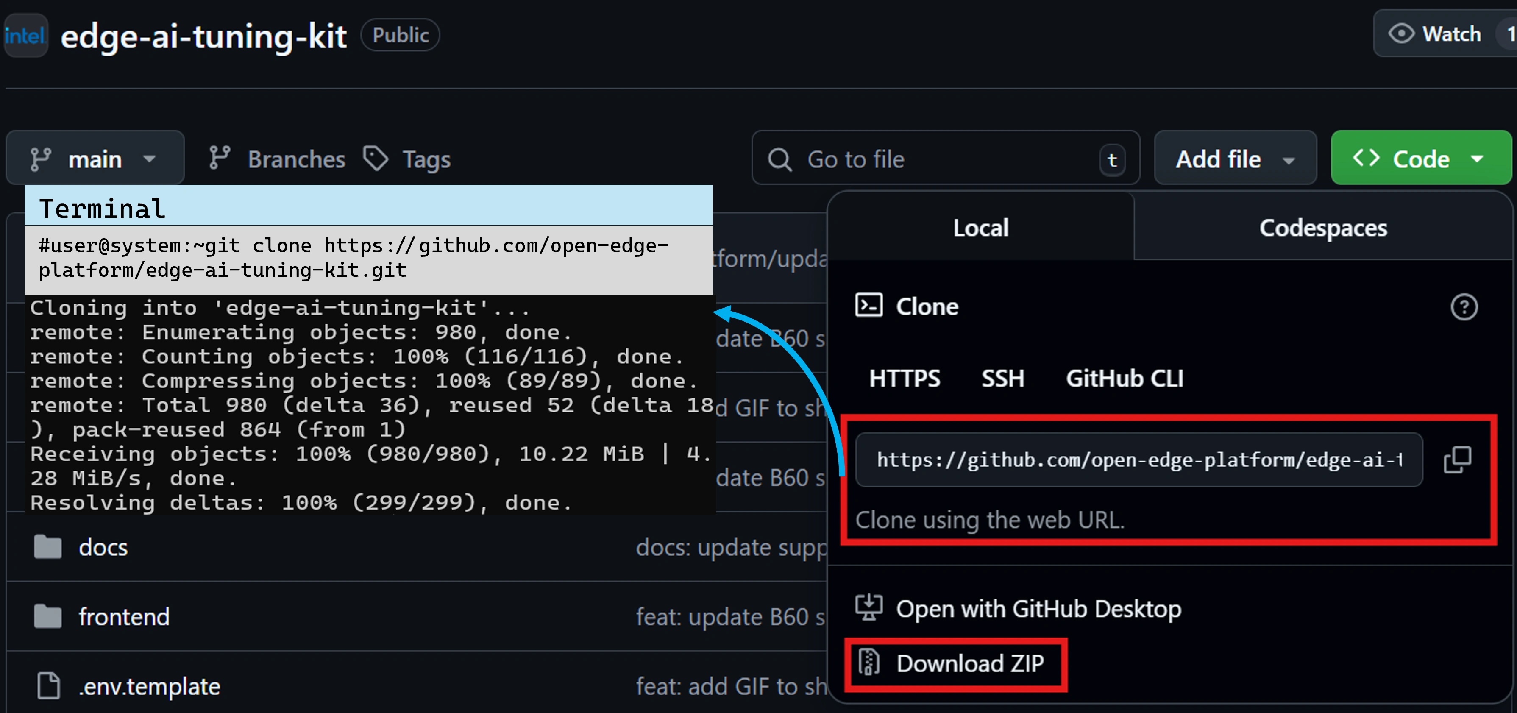Click the .env.template file icon

tap(48, 686)
